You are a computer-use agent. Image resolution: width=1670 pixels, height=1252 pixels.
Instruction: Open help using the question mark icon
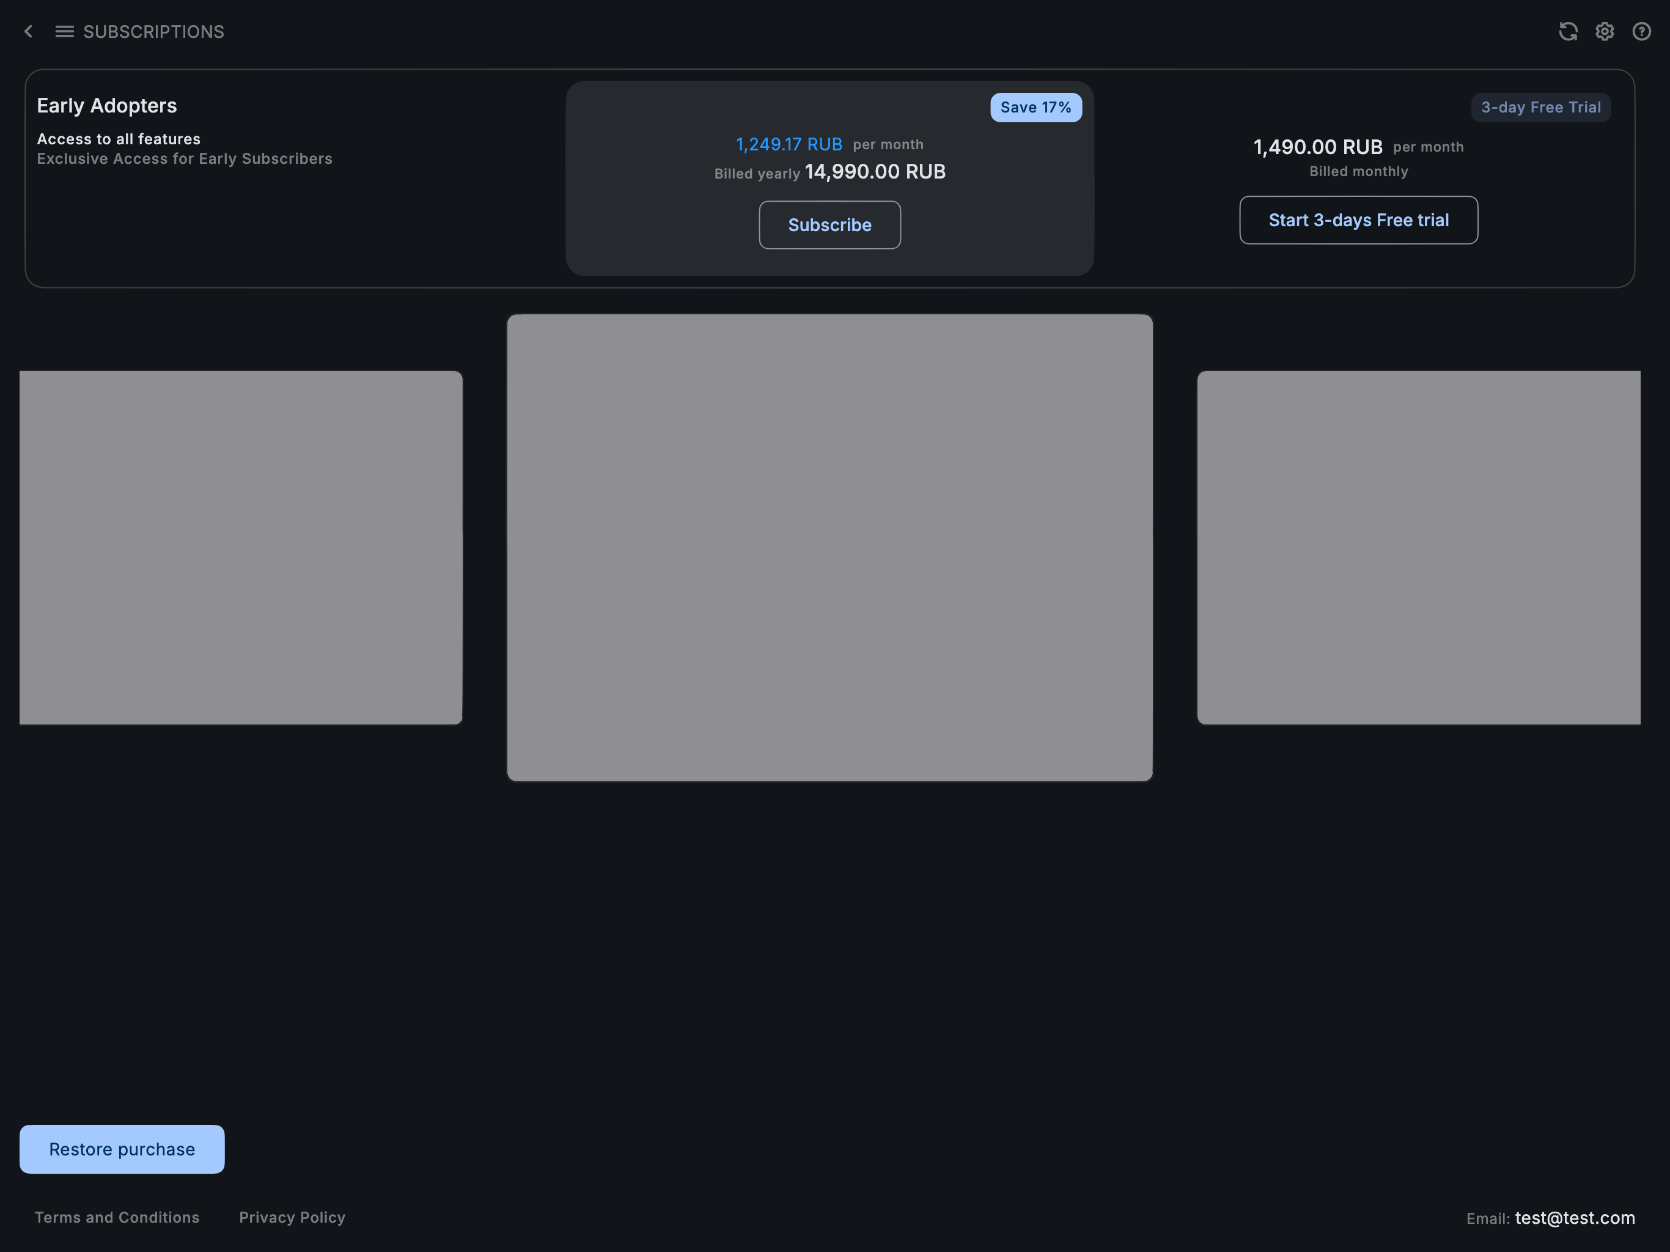click(x=1642, y=31)
